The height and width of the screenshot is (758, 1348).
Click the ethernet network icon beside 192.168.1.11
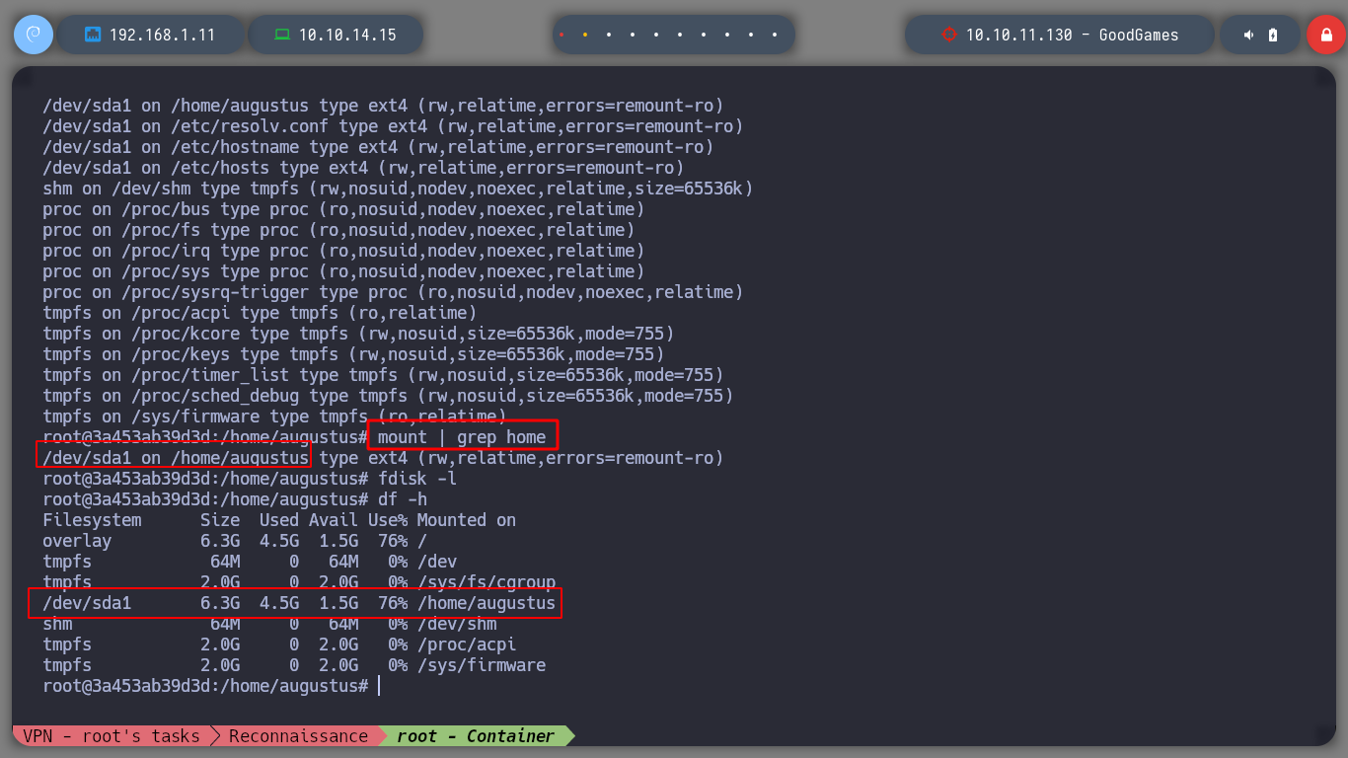coord(93,35)
